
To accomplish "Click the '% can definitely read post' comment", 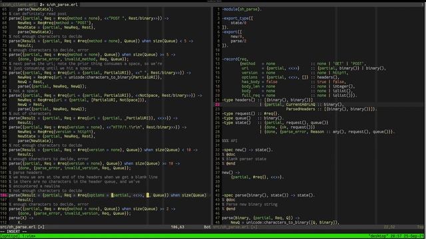I will [38, 14].
